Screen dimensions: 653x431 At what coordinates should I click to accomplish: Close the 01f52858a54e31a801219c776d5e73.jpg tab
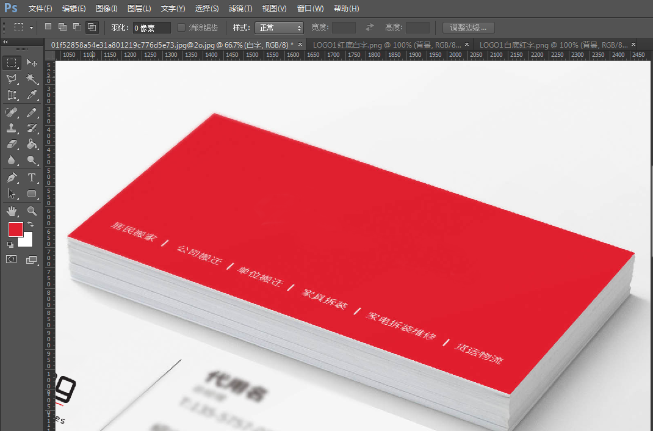[300, 44]
